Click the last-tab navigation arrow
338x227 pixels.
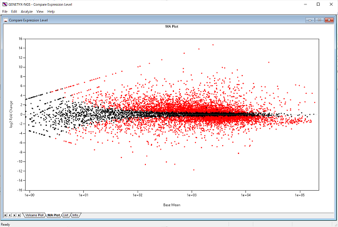click(x=19, y=215)
